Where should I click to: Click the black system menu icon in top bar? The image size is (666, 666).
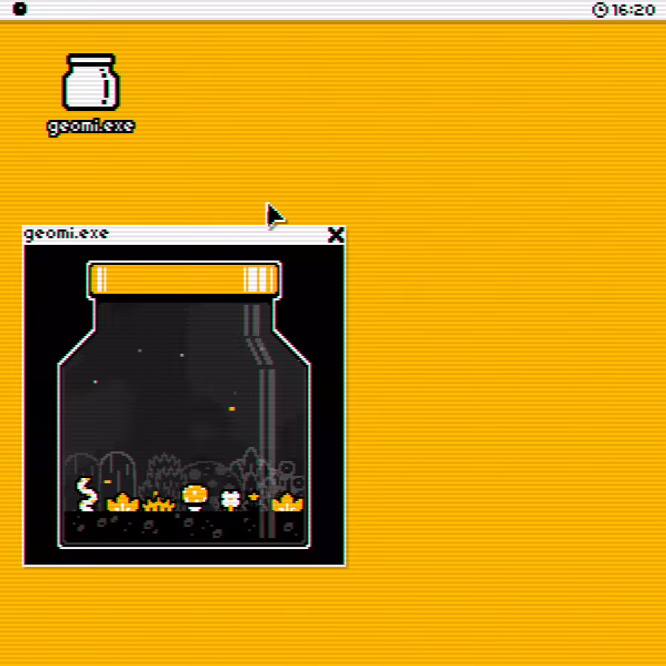click(19, 9)
